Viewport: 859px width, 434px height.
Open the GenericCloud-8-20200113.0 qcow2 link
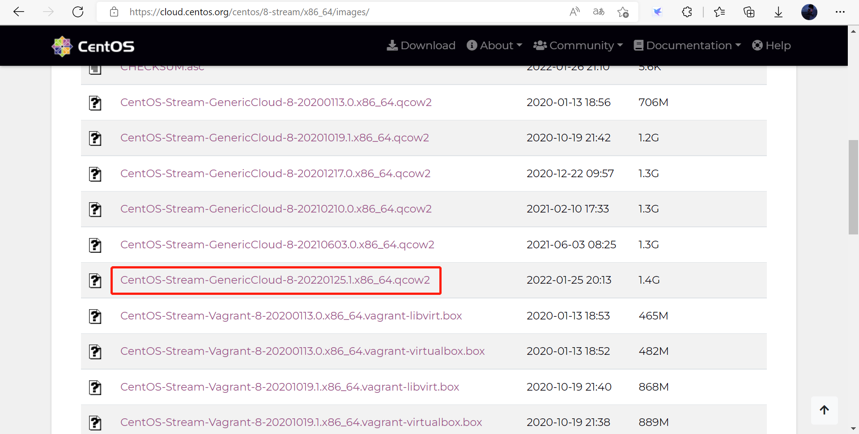[276, 102]
